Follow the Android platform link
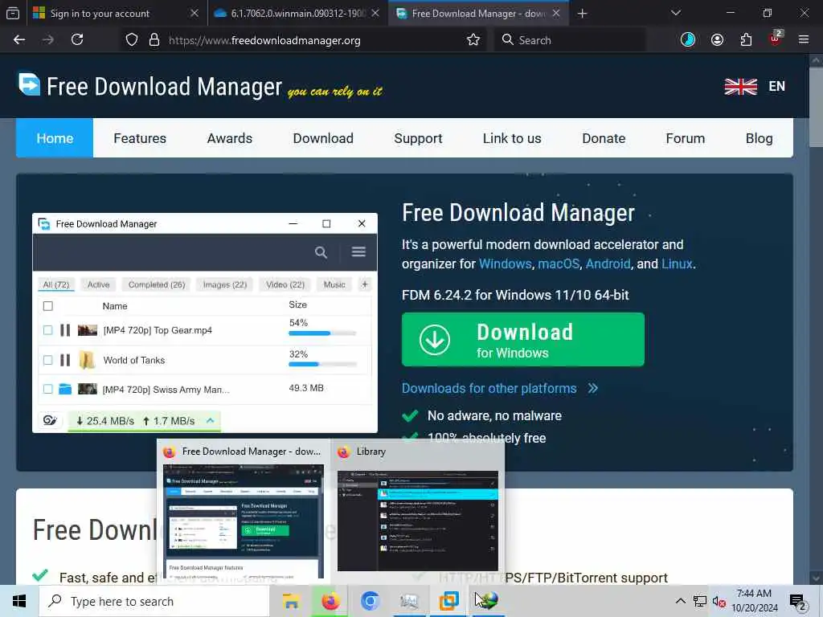Image resolution: width=823 pixels, height=617 pixels. (x=608, y=264)
